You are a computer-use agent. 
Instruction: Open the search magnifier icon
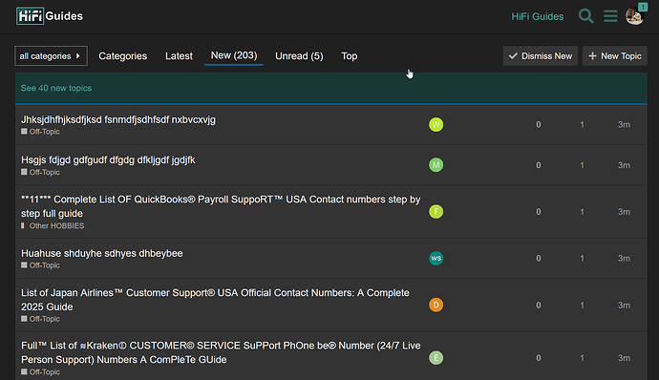[585, 16]
